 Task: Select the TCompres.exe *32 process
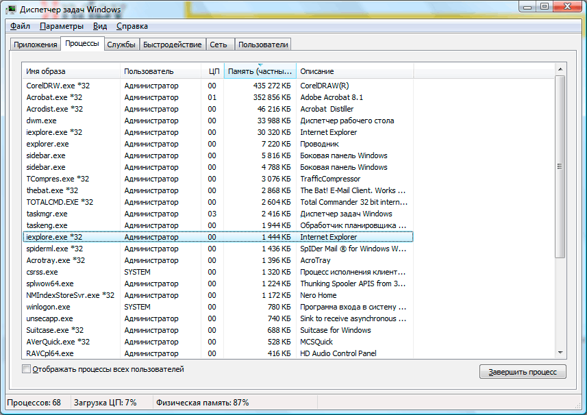[x=218, y=179]
